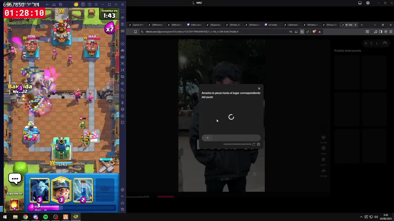The width and height of the screenshot is (394, 221).
Task: Open BlueStacks keyboard controls icon
Action: click(x=123, y=31)
